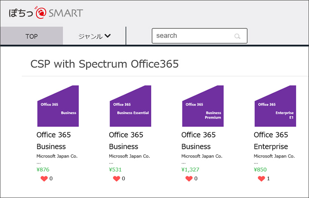The width and height of the screenshot is (309, 198).
Task: Like the ¥1,327 Business Premium product
Action: (189, 179)
